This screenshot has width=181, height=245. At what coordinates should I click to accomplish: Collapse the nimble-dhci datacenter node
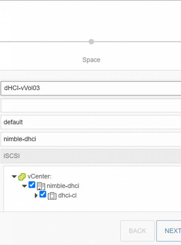(x=25, y=186)
